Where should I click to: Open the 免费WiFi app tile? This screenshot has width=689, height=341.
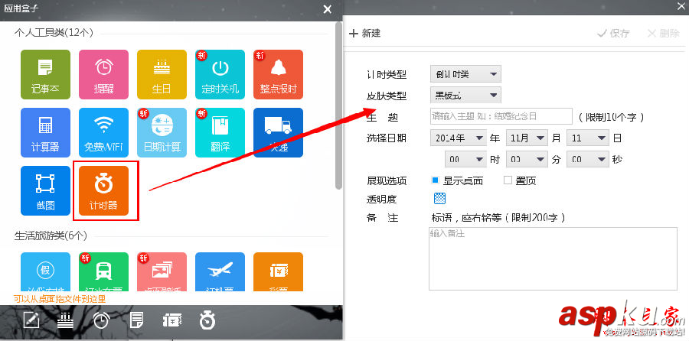(103, 132)
